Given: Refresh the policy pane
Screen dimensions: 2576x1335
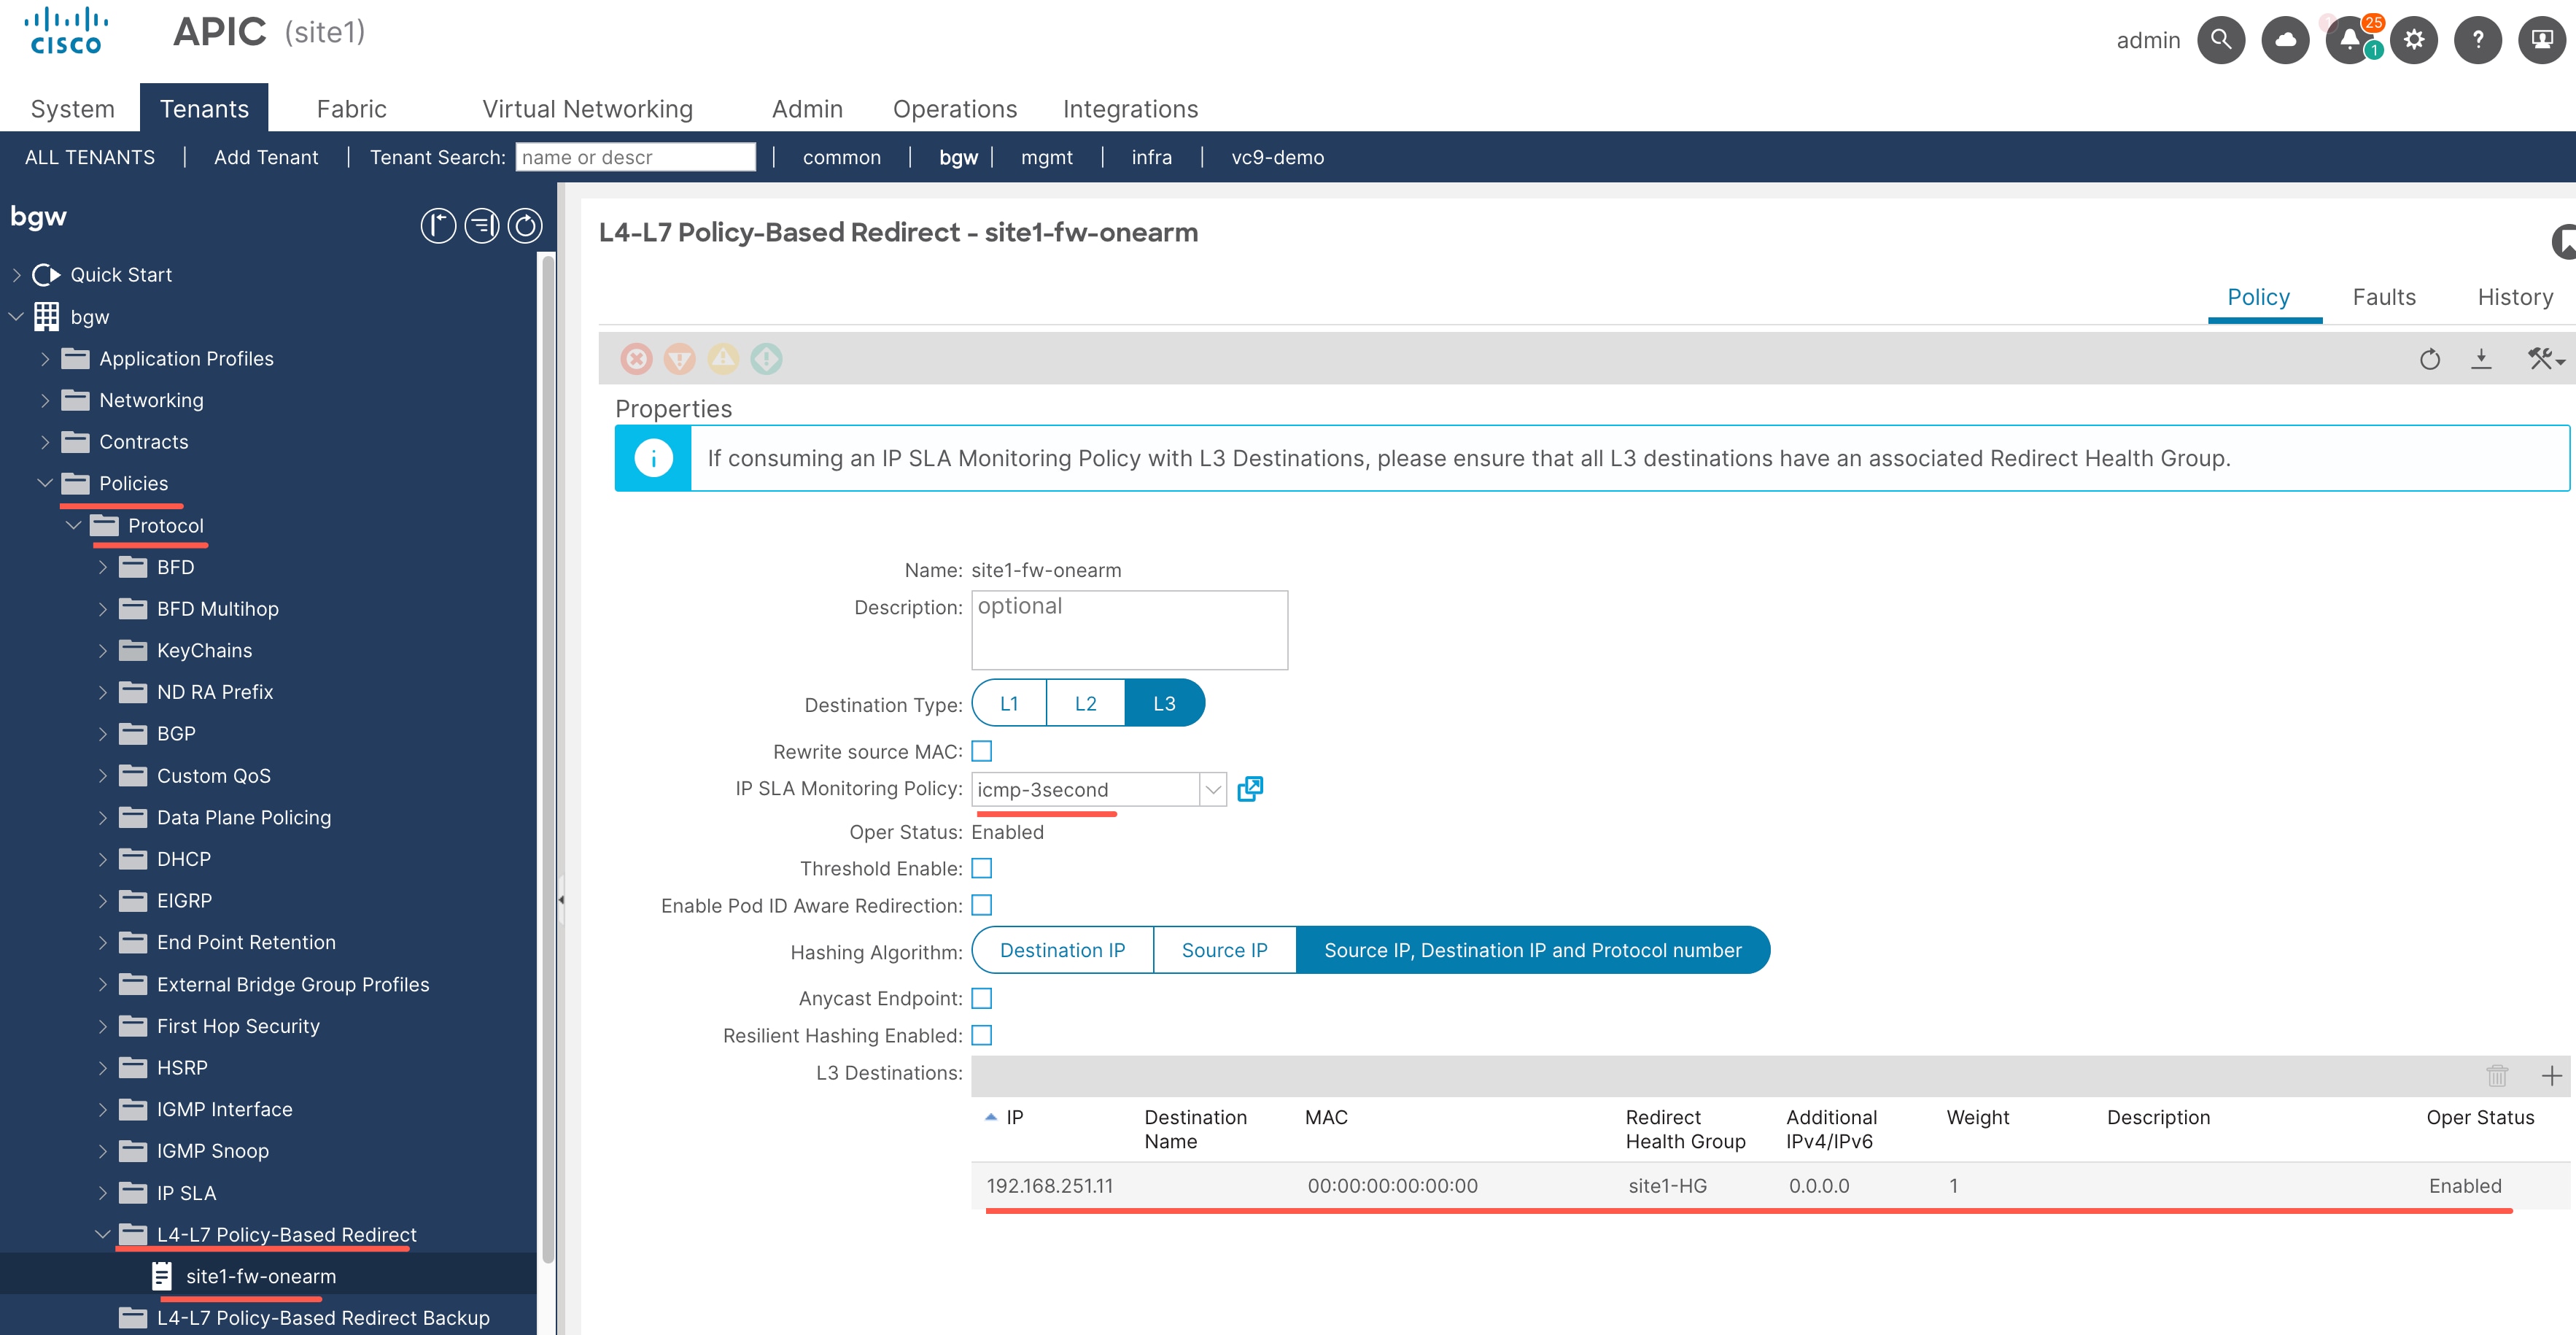Looking at the screenshot, I should pyautogui.click(x=2430, y=359).
